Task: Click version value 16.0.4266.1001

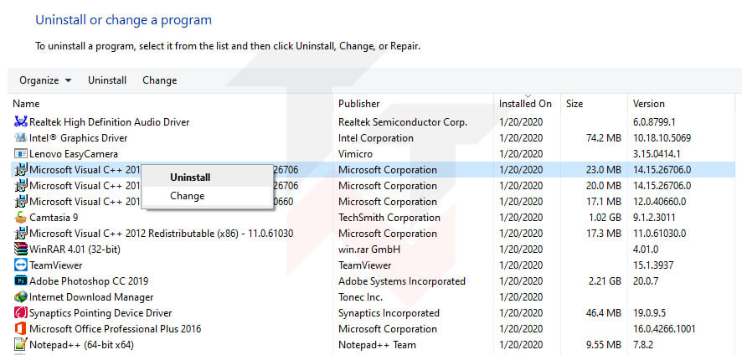Action: (664, 329)
